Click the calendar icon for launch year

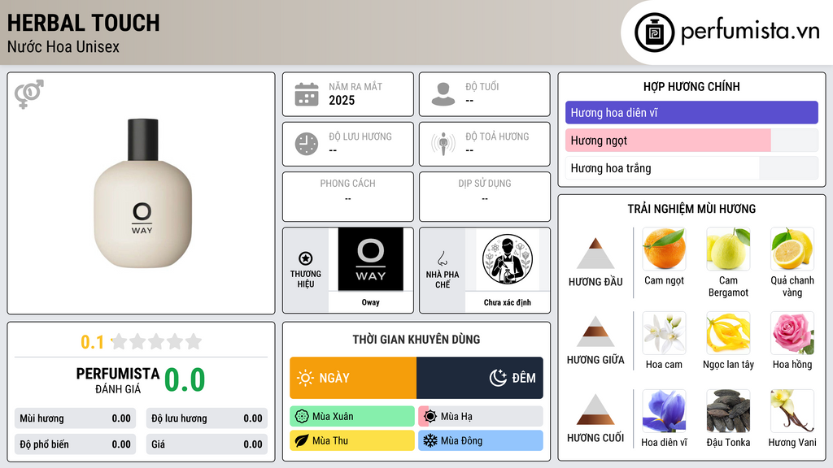(x=307, y=94)
